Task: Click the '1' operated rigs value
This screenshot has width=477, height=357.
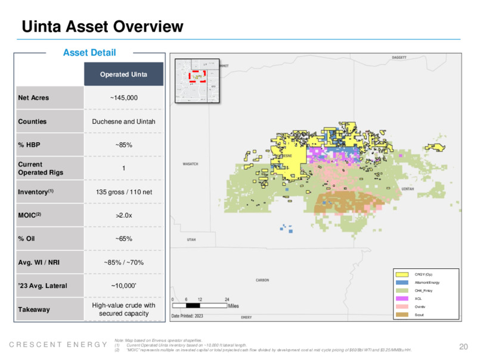Action: (x=124, y=168)
